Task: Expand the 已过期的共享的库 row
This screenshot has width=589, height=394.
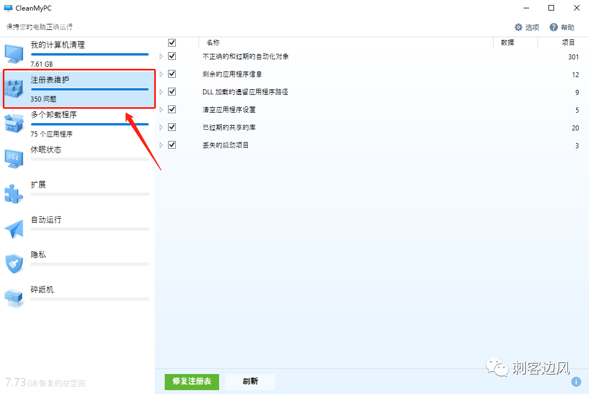Action: pos(161,128)
